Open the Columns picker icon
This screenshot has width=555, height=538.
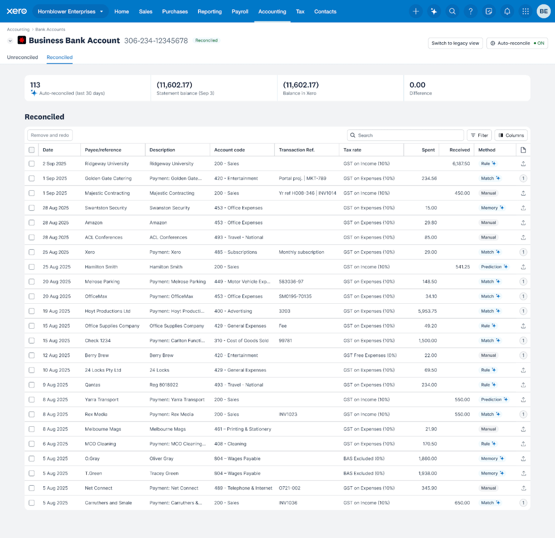pos(511,135)
